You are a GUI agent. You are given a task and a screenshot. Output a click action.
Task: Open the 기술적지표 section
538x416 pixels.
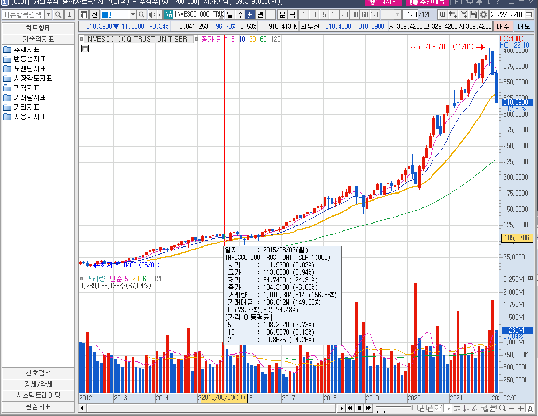click(38, 40)
